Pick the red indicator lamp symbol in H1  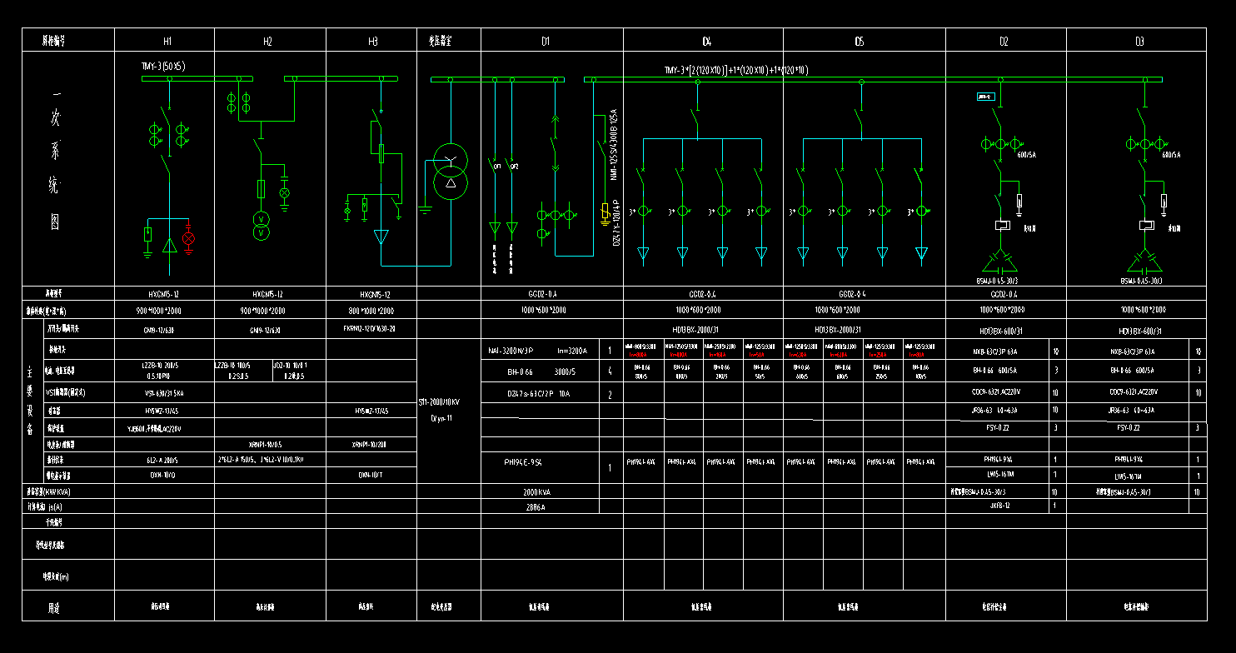point(188,237)
